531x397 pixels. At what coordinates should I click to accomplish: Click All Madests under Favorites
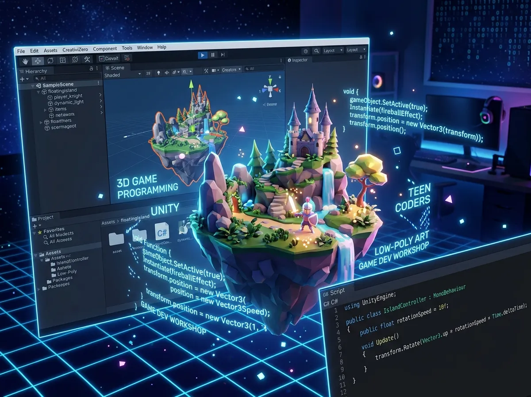pos(58,234)
